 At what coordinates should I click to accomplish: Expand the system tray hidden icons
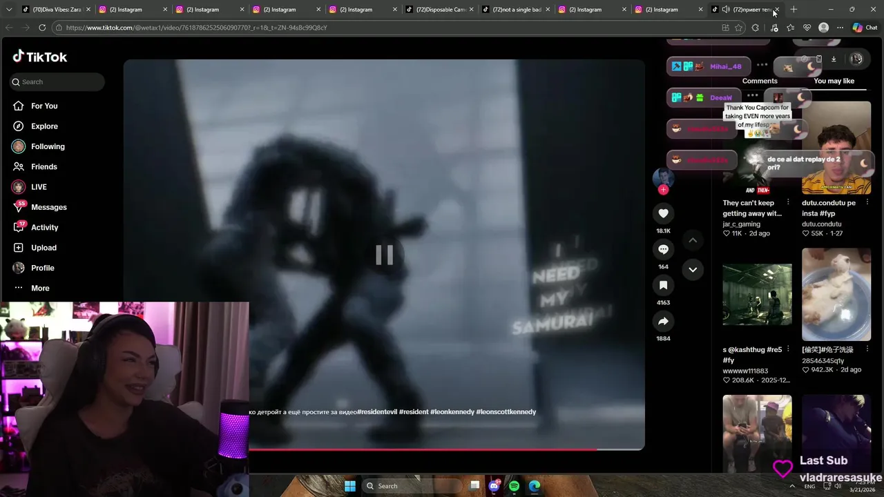pos(792,486)
